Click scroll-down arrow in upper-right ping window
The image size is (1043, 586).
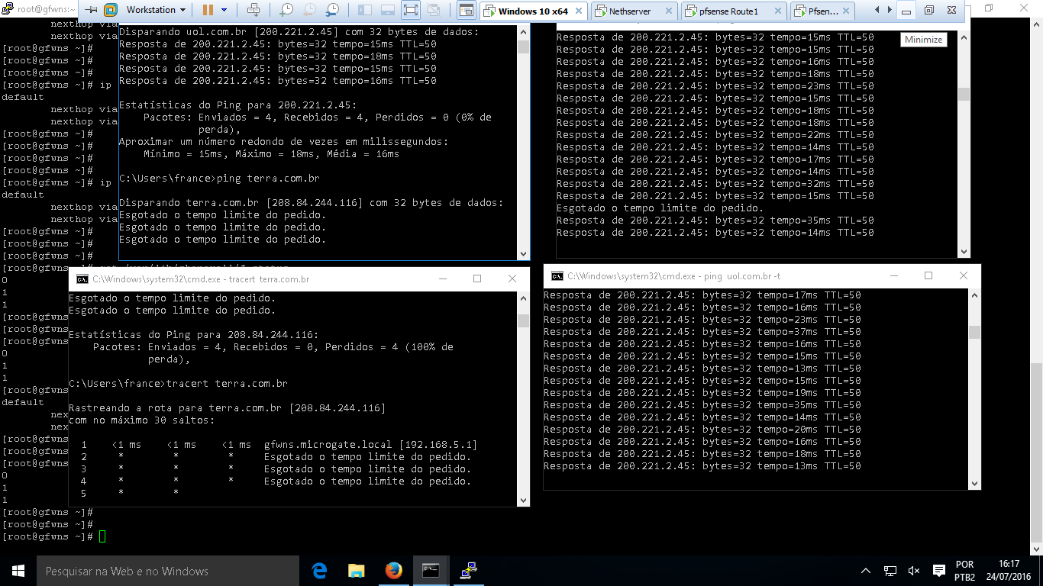point(964,252)
